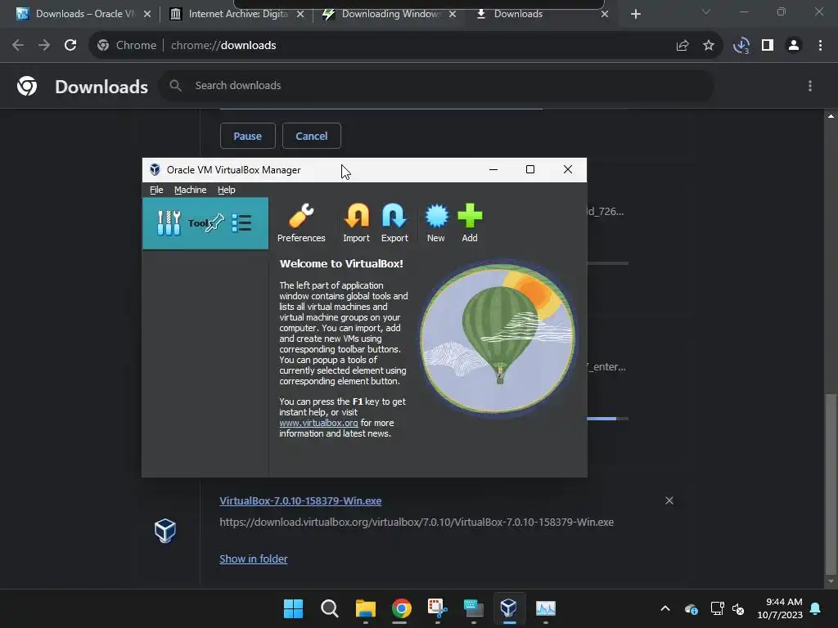
Task: Open the File menu in VirtualBox
Action: click(x=156, y=190)
